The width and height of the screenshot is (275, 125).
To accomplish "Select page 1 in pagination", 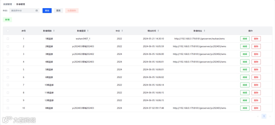I will [264, 116].
